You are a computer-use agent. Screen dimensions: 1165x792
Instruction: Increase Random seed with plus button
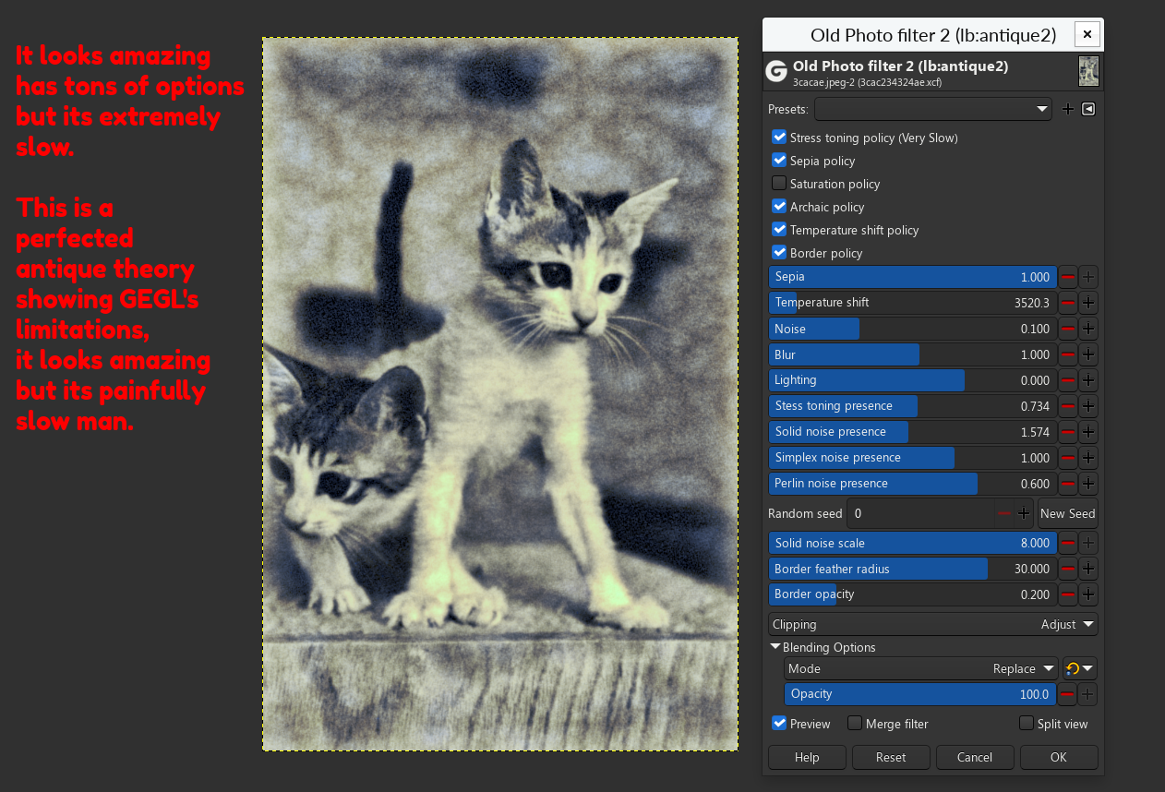[x=1024, y=513]
